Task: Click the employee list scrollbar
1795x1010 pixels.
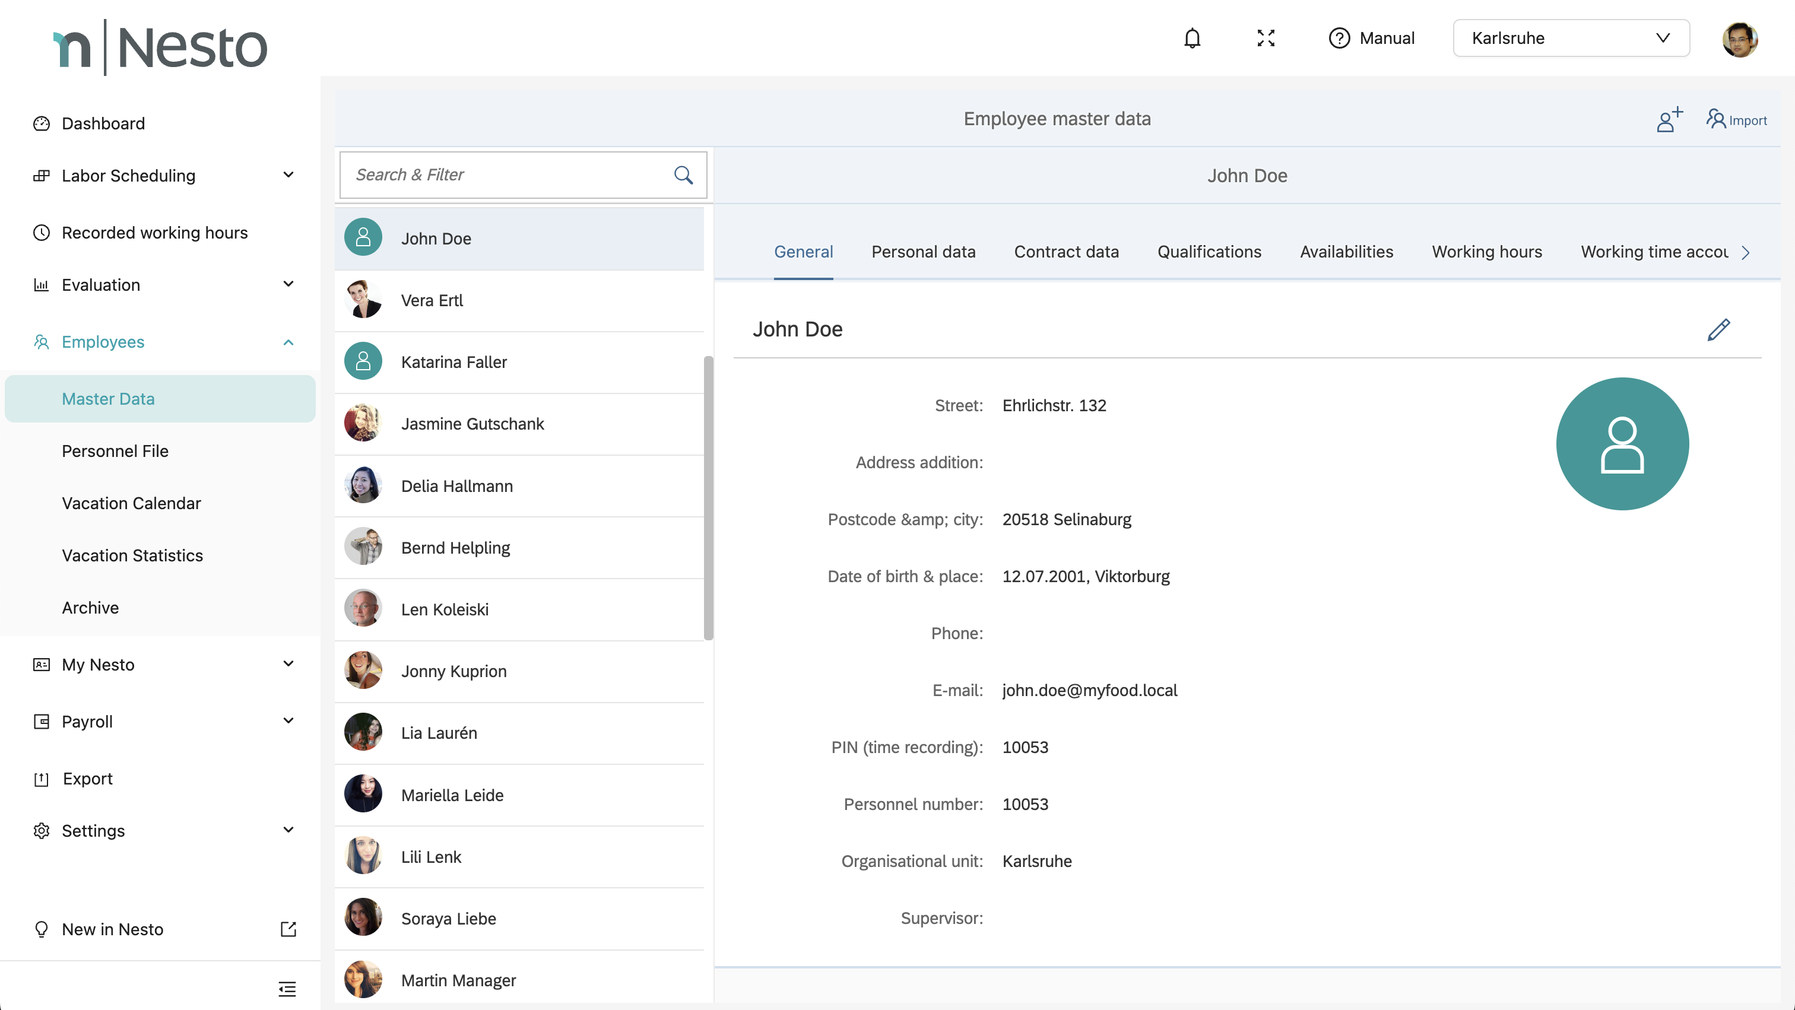Action: click(708, 497)
